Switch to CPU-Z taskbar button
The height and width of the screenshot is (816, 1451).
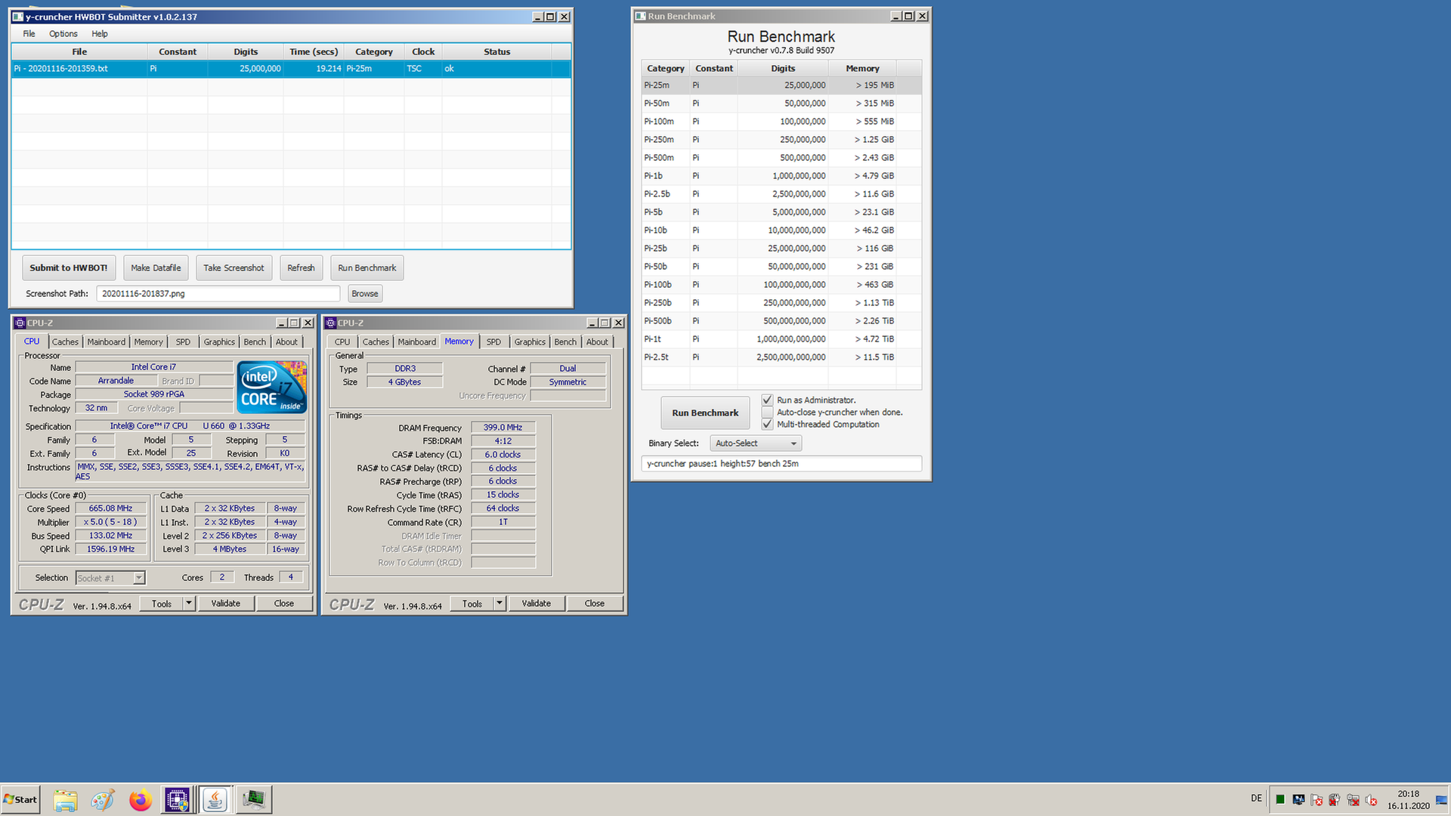click(x=178, y=799)
